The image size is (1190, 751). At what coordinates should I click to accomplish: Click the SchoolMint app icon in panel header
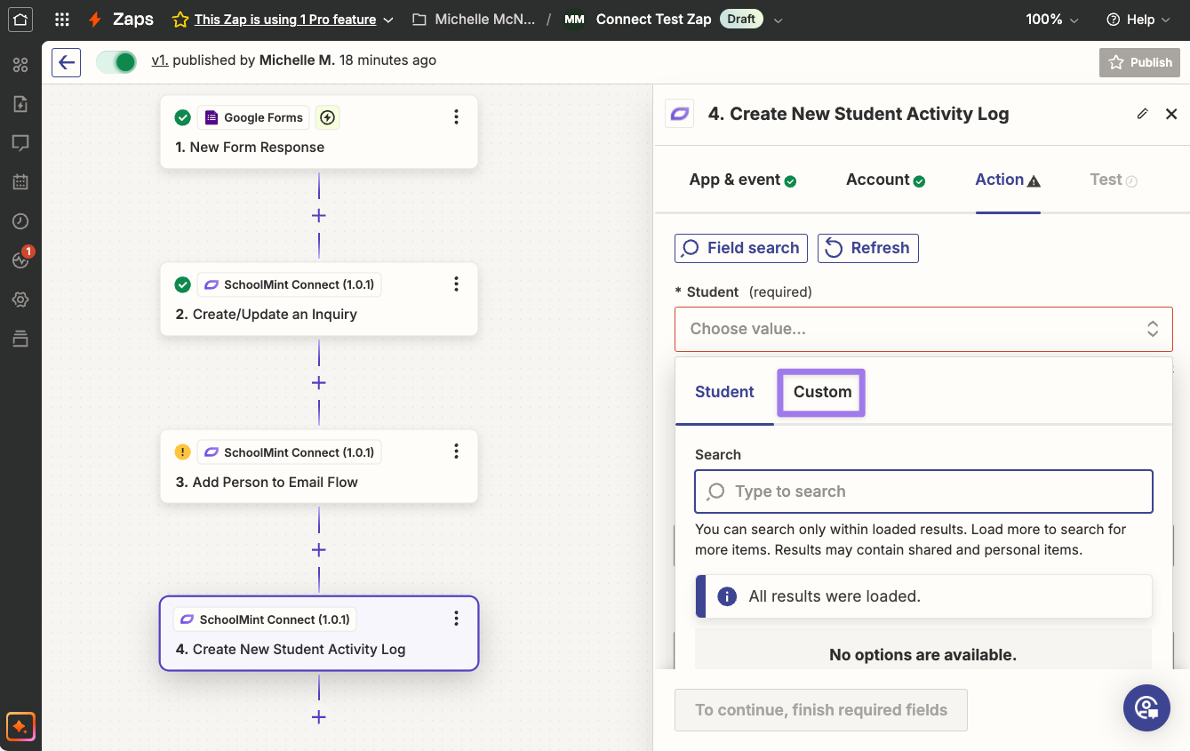coord(680,114)
